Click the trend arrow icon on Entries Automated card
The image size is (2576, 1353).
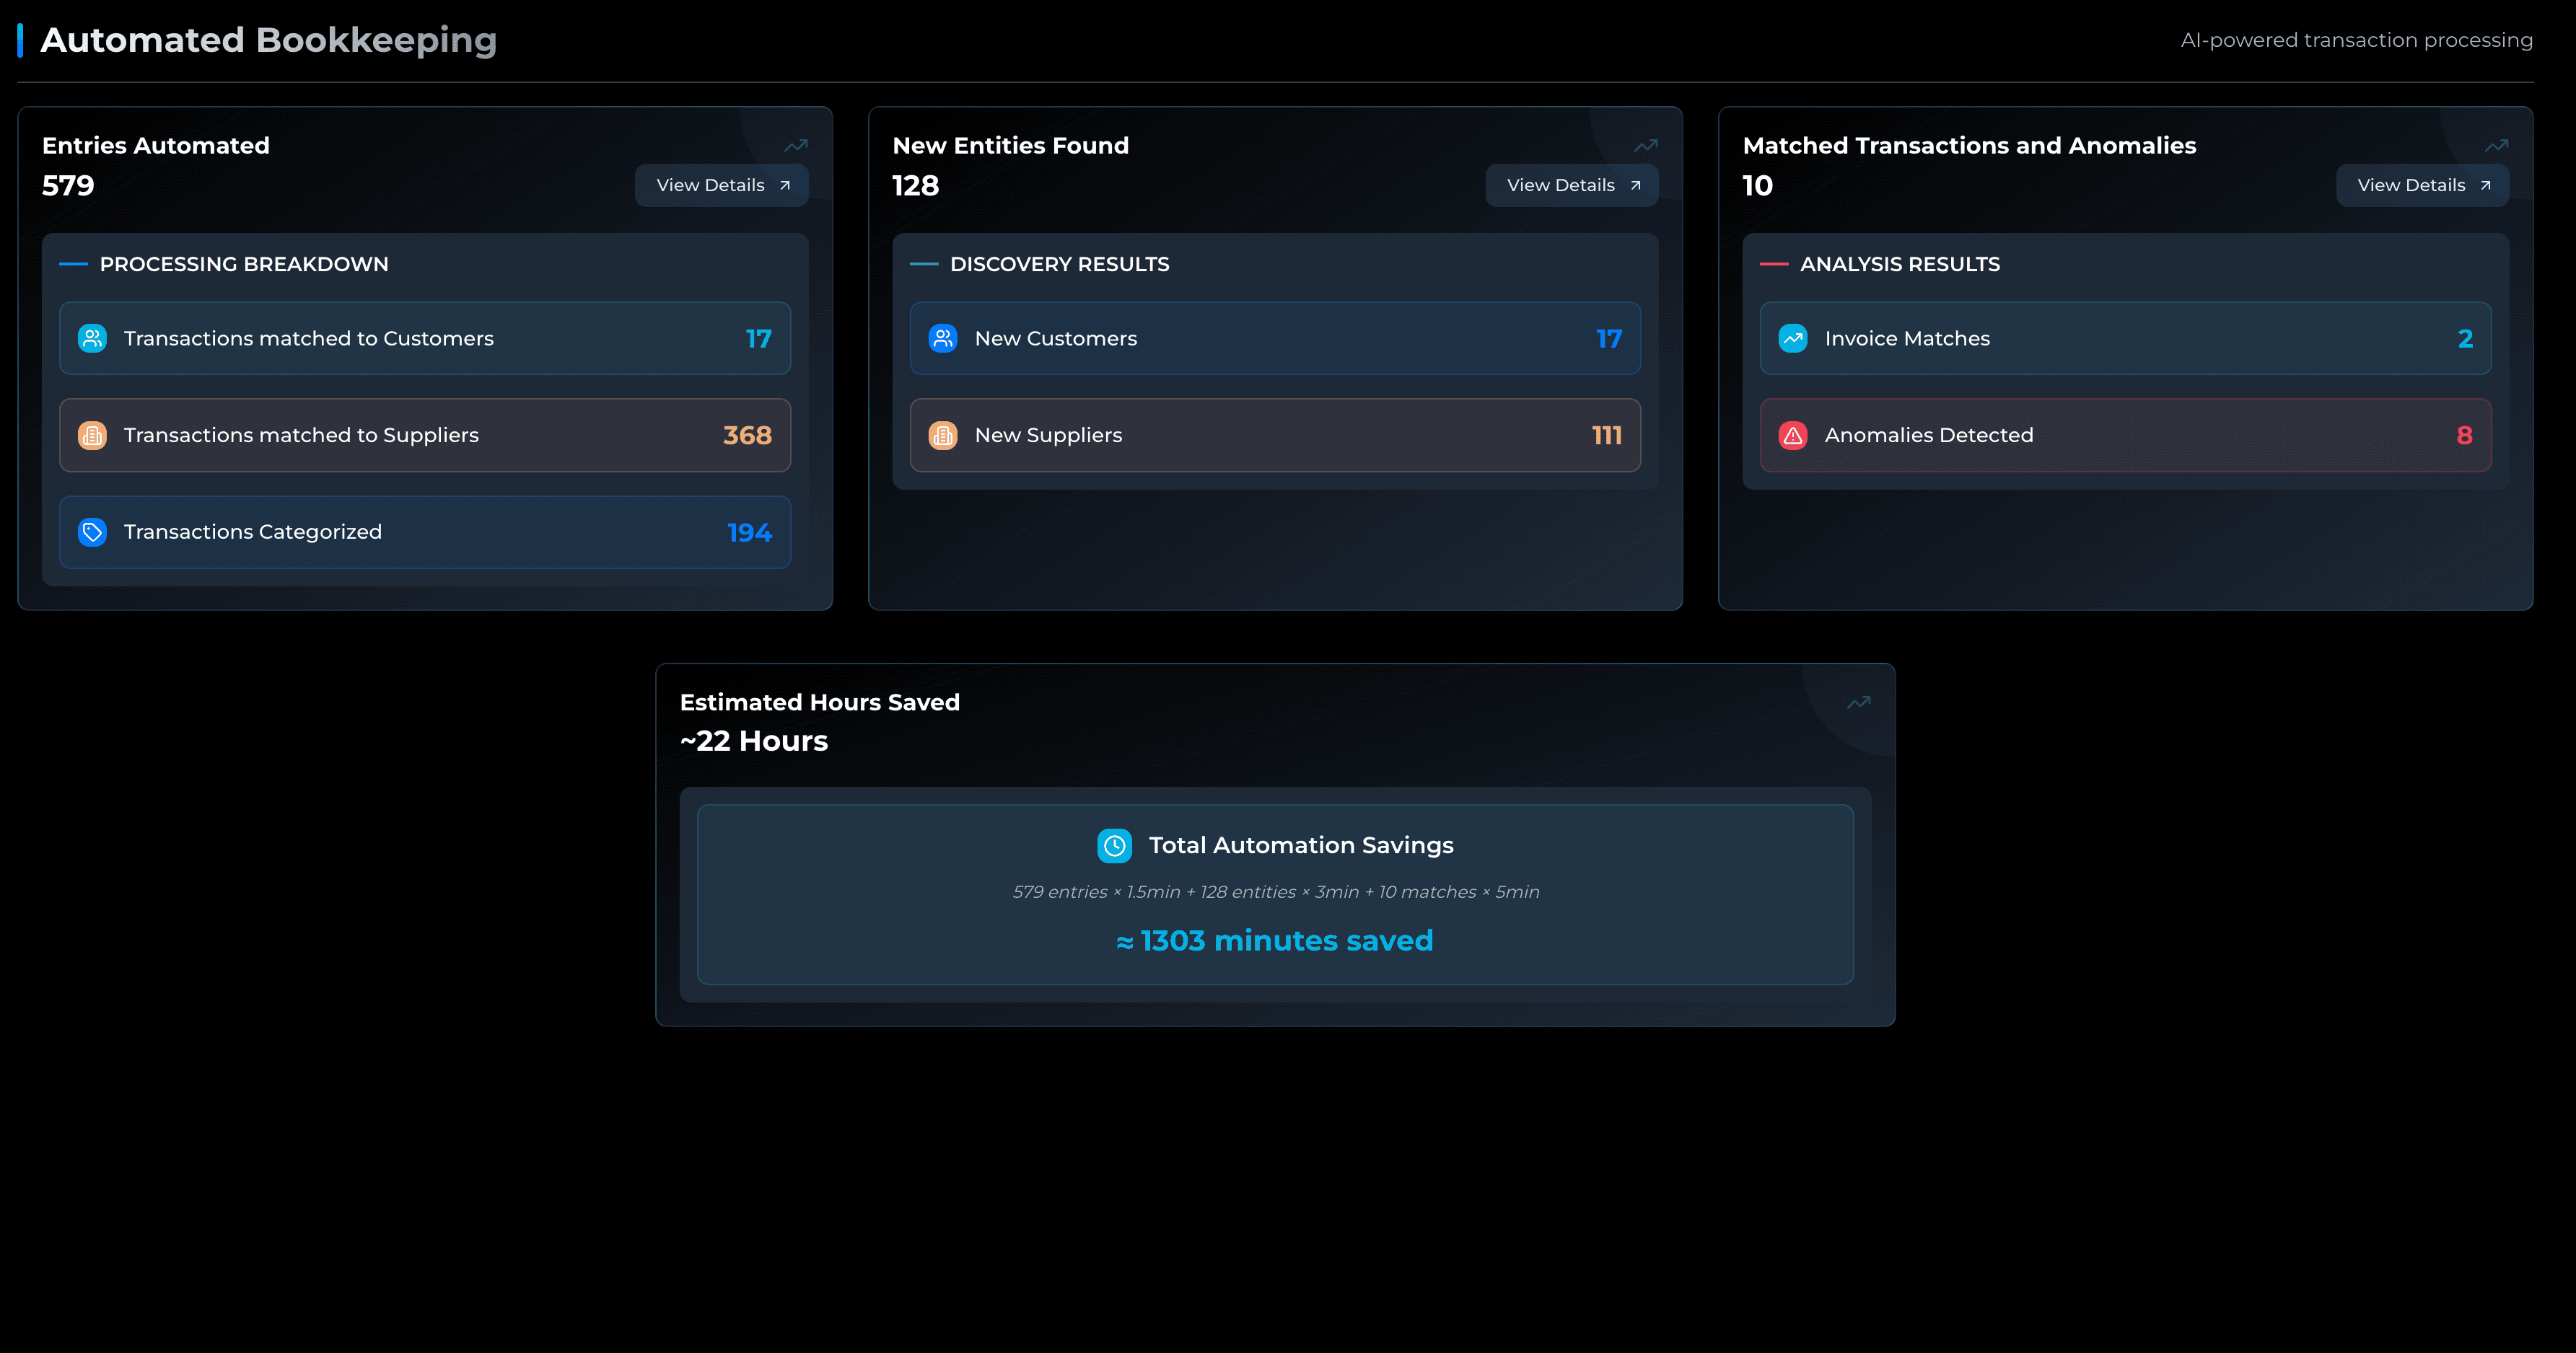point(796,146)
